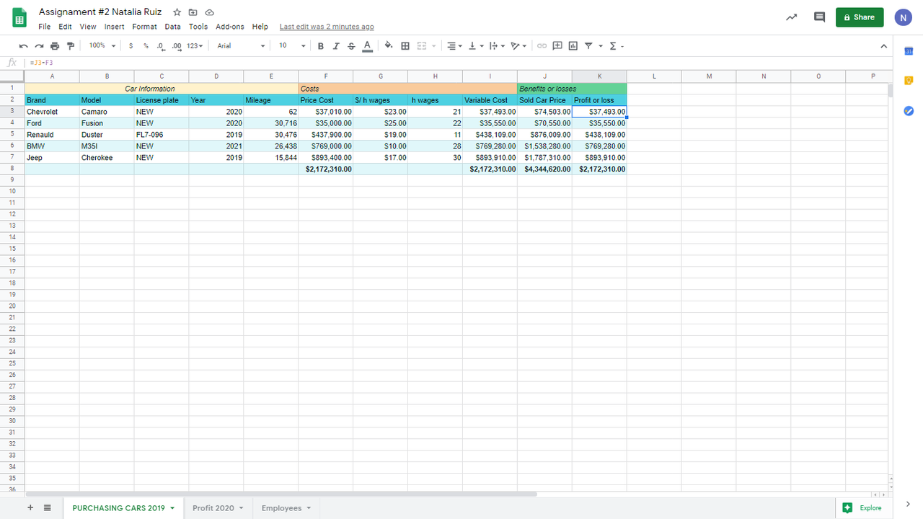
Task: View the cloud document status icon
Action: (x=210, y=12)
